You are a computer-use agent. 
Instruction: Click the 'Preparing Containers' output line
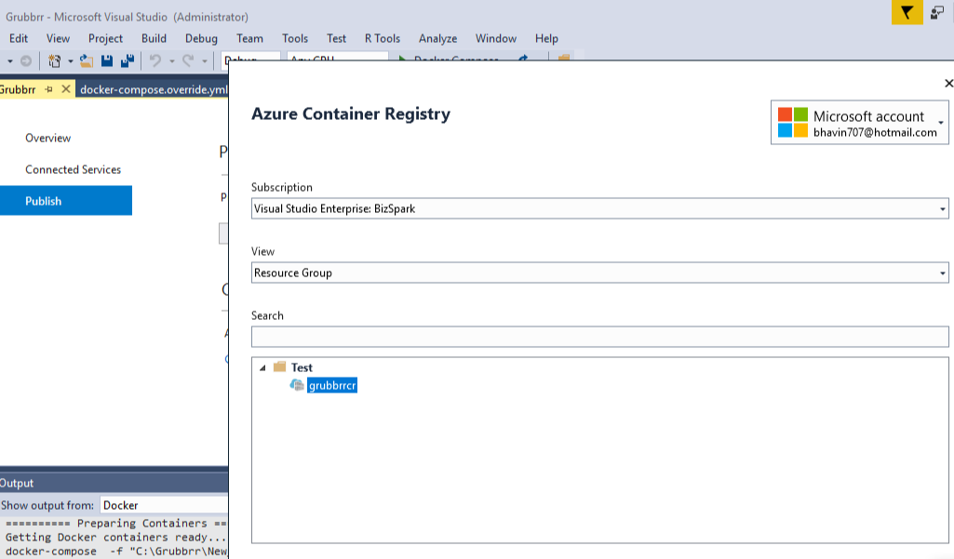click(115, 523)
